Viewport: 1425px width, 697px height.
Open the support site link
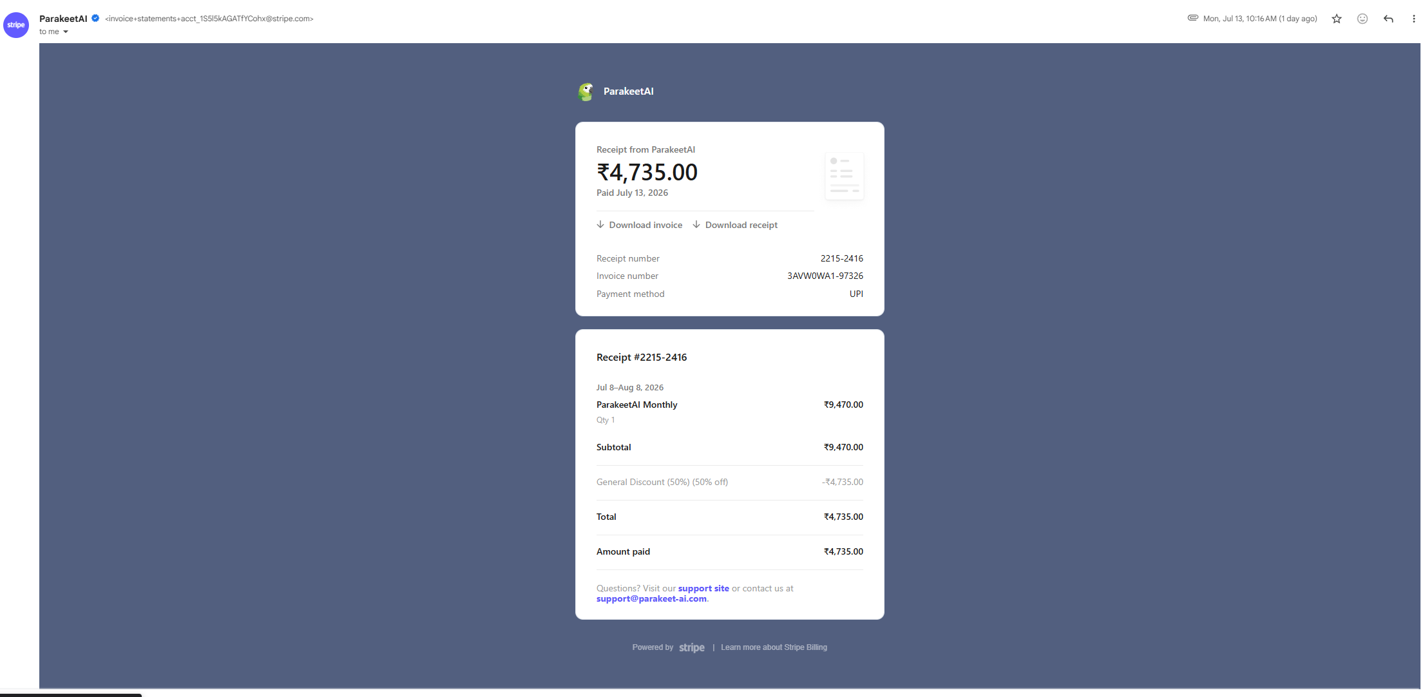(703, 588)
